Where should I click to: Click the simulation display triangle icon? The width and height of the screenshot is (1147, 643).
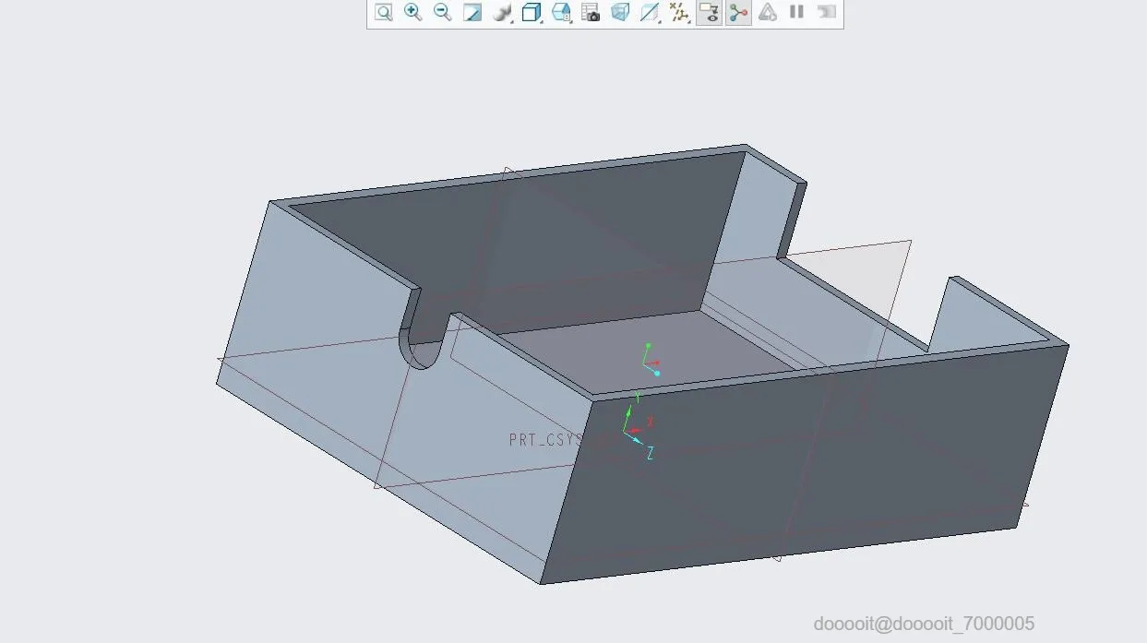click(768, 13)
